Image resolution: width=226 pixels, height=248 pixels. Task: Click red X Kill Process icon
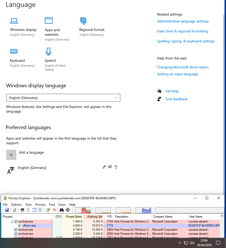pos(54,210)
